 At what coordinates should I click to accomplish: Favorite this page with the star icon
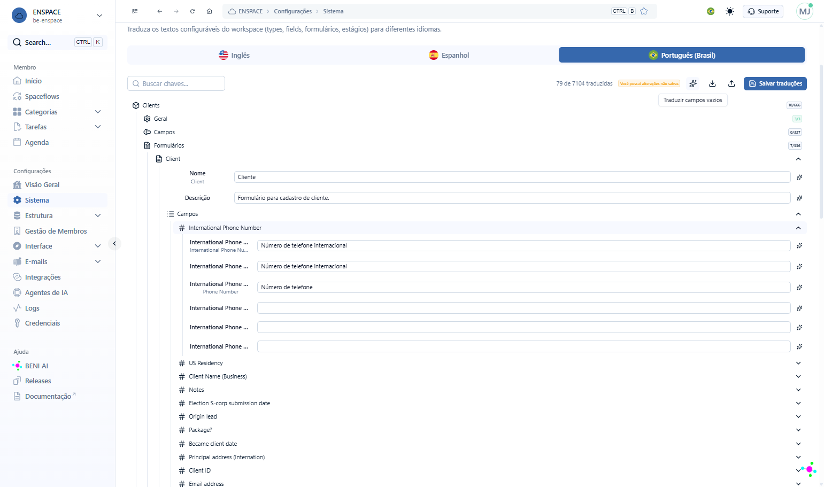tap(644, 11)
